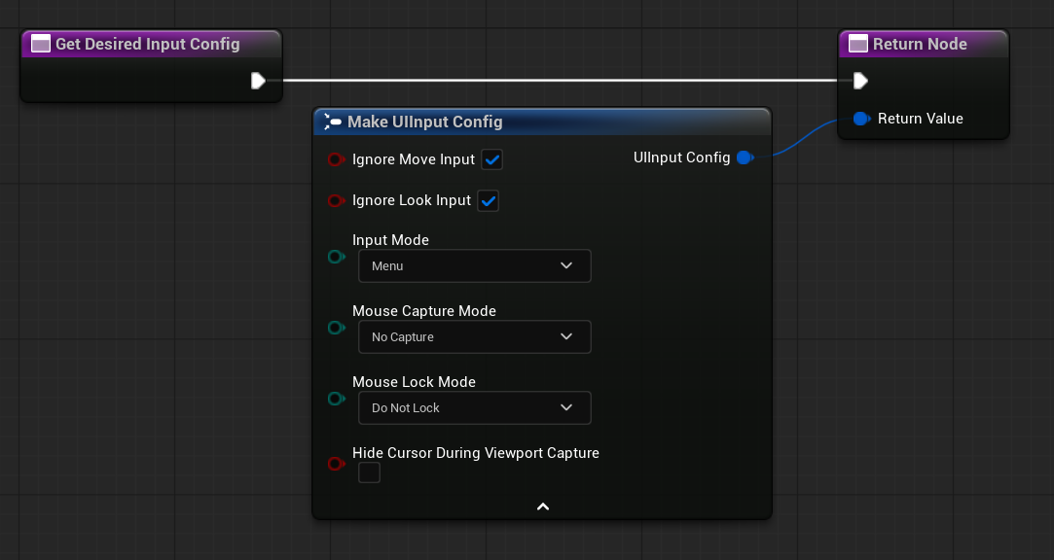Open the Mouse Lock Mode dropdown
1054x560 pixels.
pyautogui.click(x=475, y=408)
